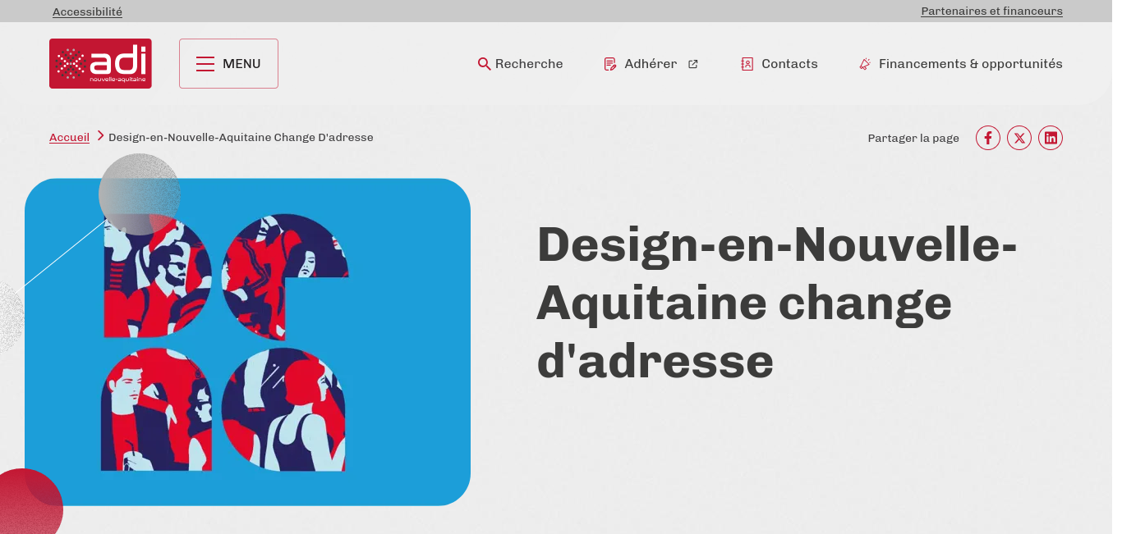The height and width of the screenshot is (534, 1122).
Task: Open Financements & opportunités
Action: pos(970,64)
